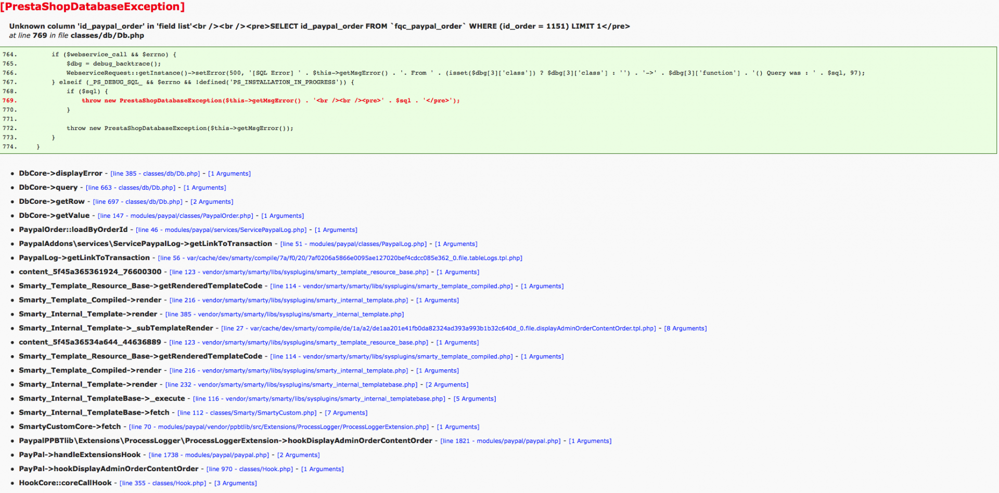Screen dimensions: 999x493
Task: Open the line 385 Db.php link for DbCore->displayError
Action: tap(155, 174)
